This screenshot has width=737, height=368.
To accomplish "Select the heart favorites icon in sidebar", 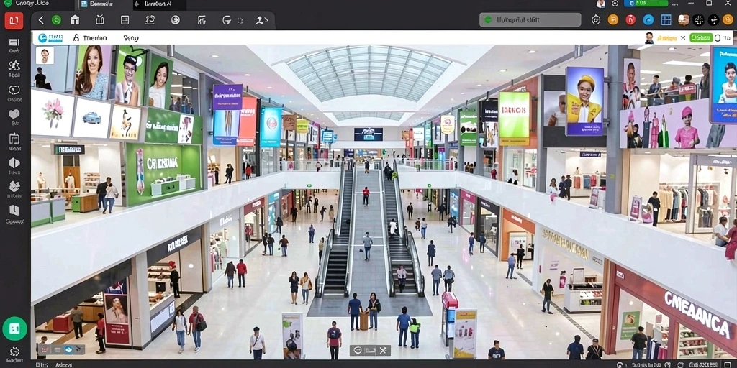I will pos(14,114).
